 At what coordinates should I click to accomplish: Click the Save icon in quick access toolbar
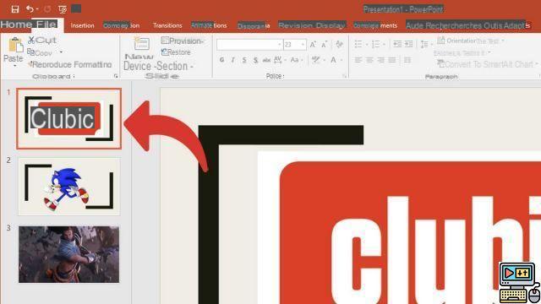[15, 9]
